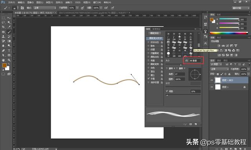Enable the 纹理 texture checkbox

148,50
